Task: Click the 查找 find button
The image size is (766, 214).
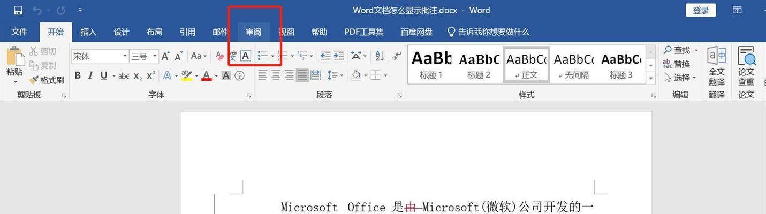Action: point(677,50)
